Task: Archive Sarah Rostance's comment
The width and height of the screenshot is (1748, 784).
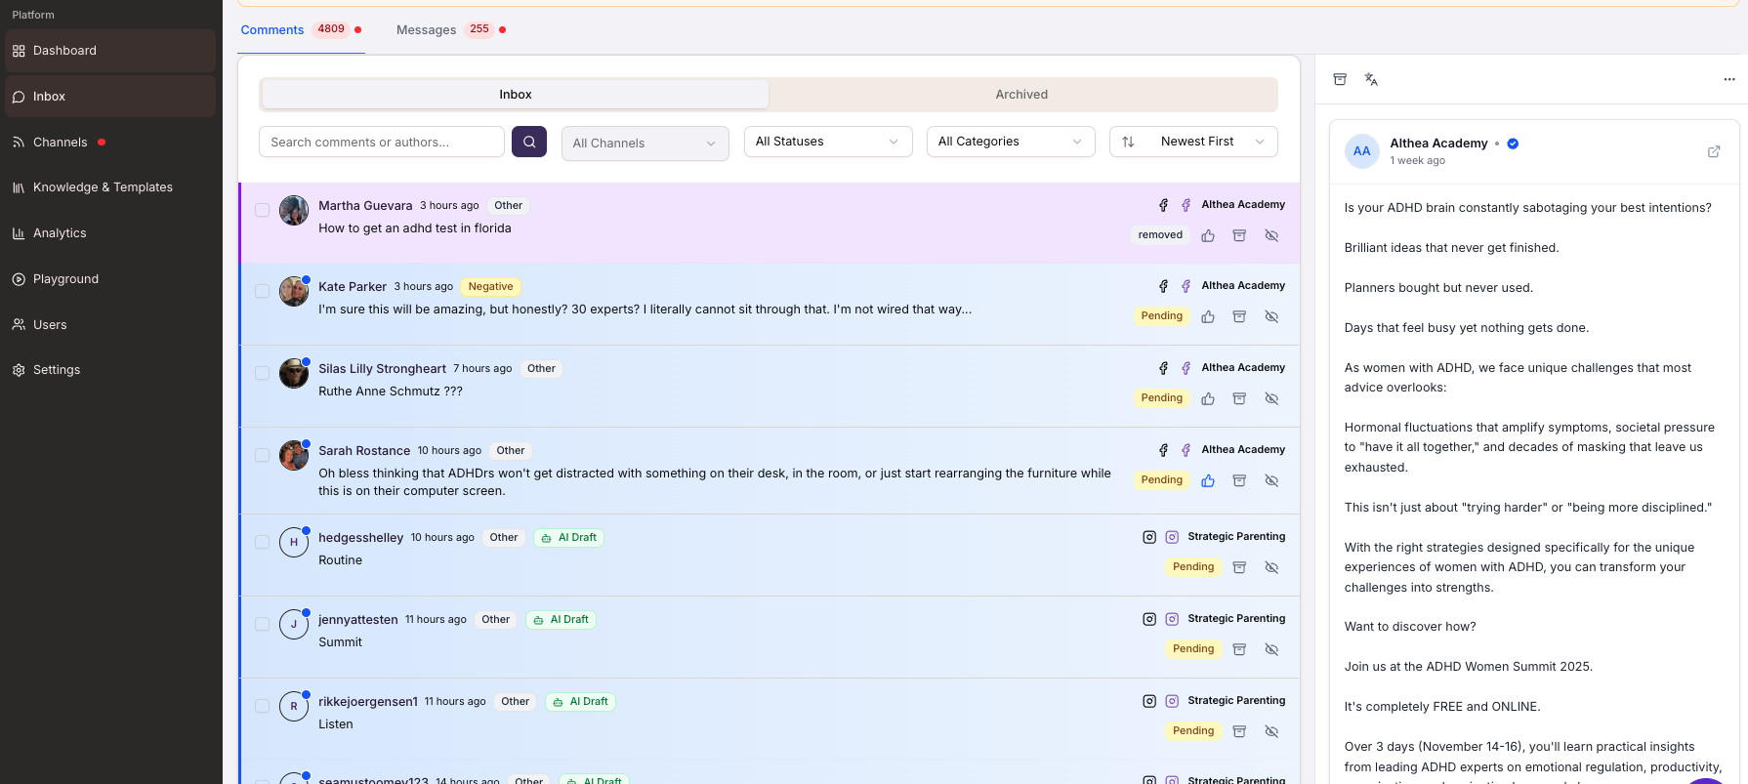Action: [x=1239, y=480]
